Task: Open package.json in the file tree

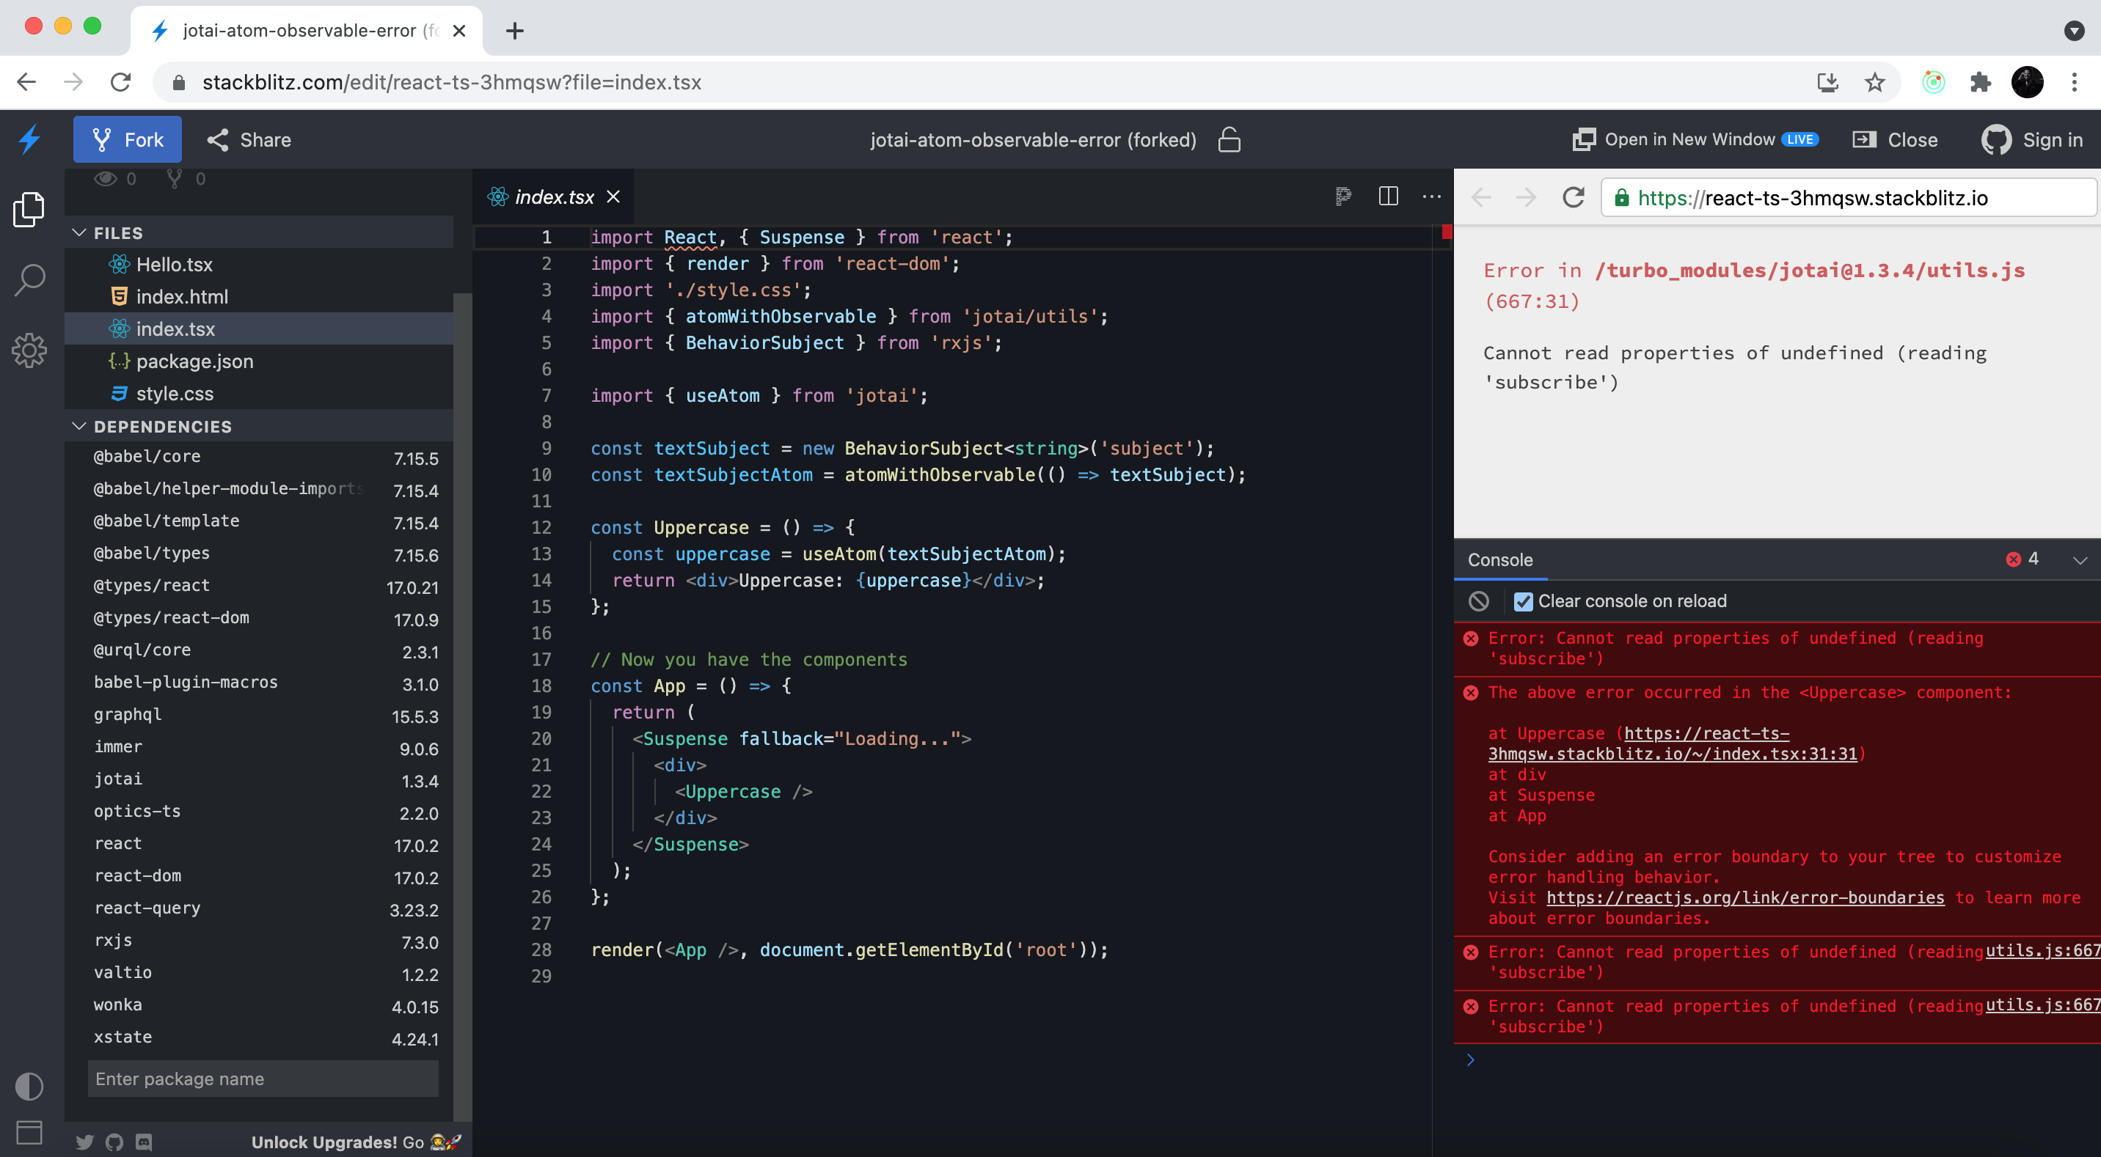Action: tap(194, 361)
